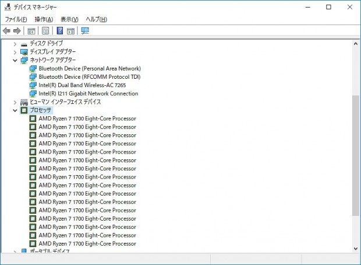This screenshot has width=361, height=265.
Task: Open the blue Help toolbar icon
Action: [x=59, y=30]
